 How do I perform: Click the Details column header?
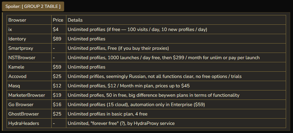click(75, 20)
